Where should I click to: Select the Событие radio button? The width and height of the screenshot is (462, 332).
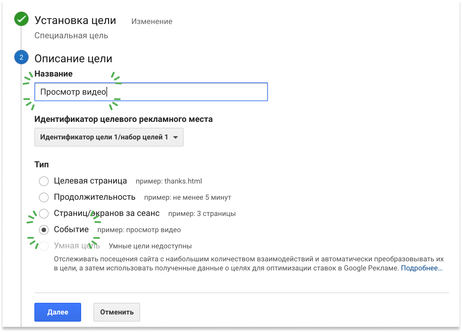coord(44,230)
